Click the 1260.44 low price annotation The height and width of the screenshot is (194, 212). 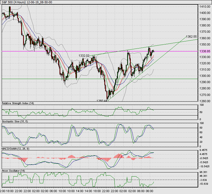click(x=102, y=101)
